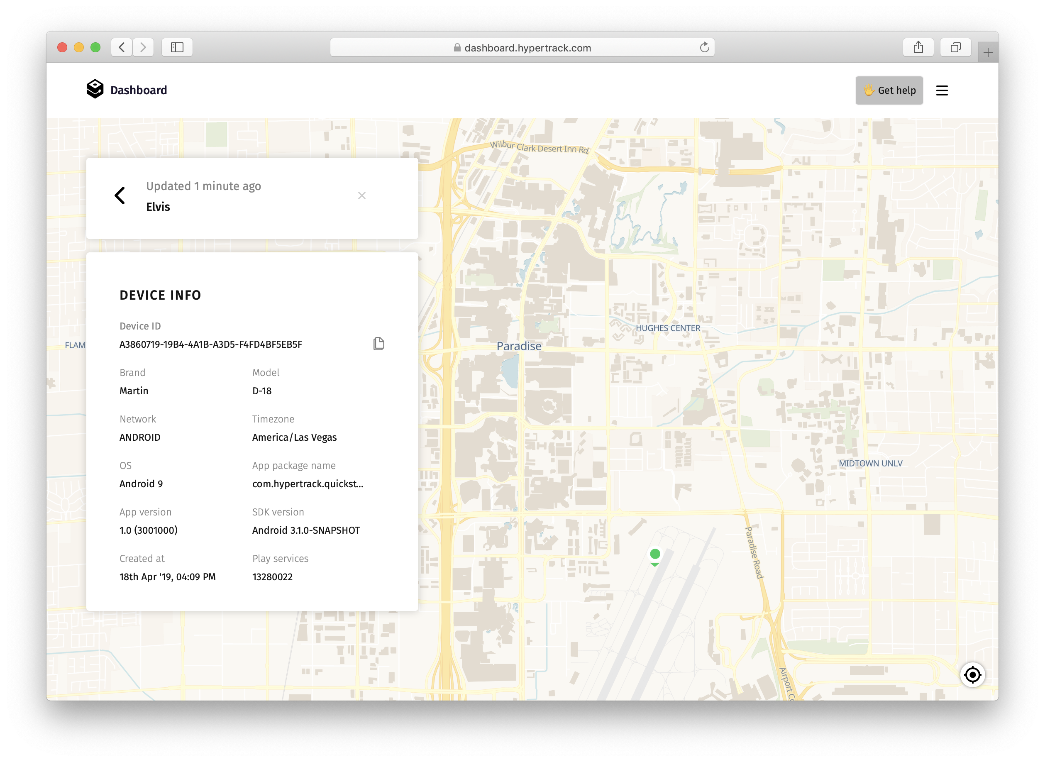The height and width of the screenshot is (762, 1045).
Task: Toggle the Safari sidebar
Action: coord(177,47)
